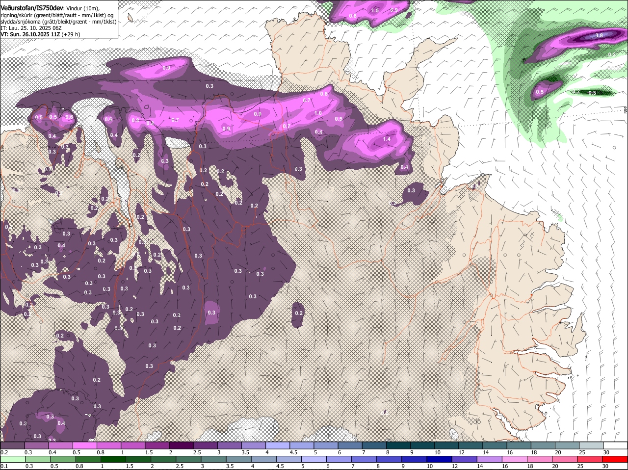Pick the lavender 4–4.5 snow legend swatch
This screenshot has height=470, width=628.
click(x=277, y=445)
